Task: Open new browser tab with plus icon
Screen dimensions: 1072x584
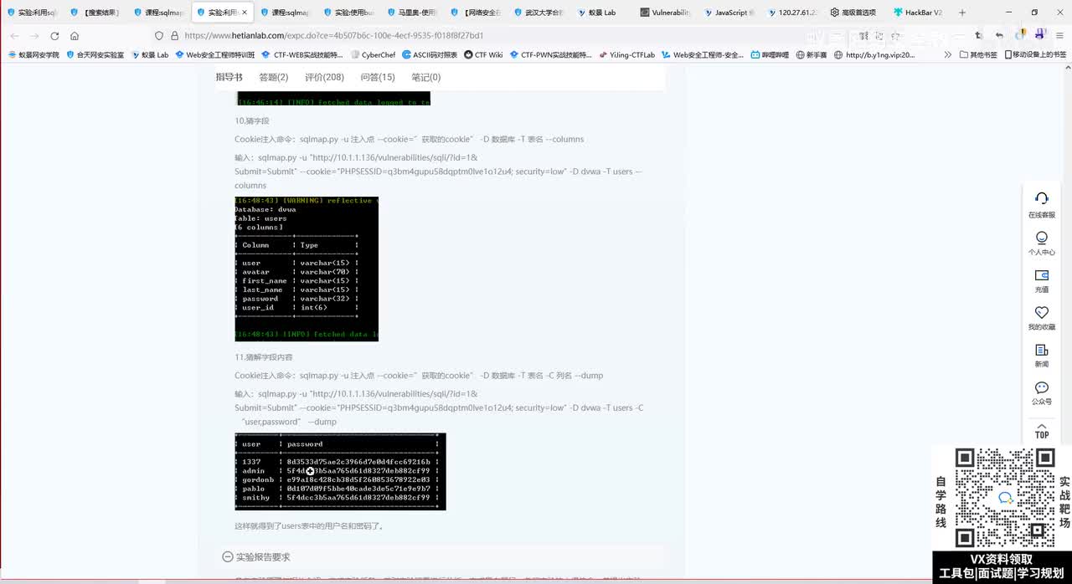Action: click(x=961, y=13)
